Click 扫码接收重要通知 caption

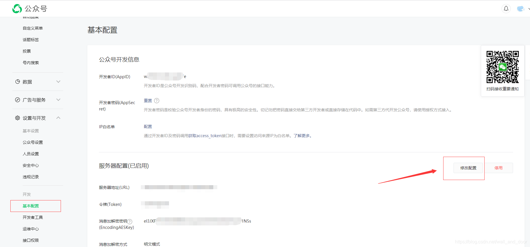coord(502,89)
